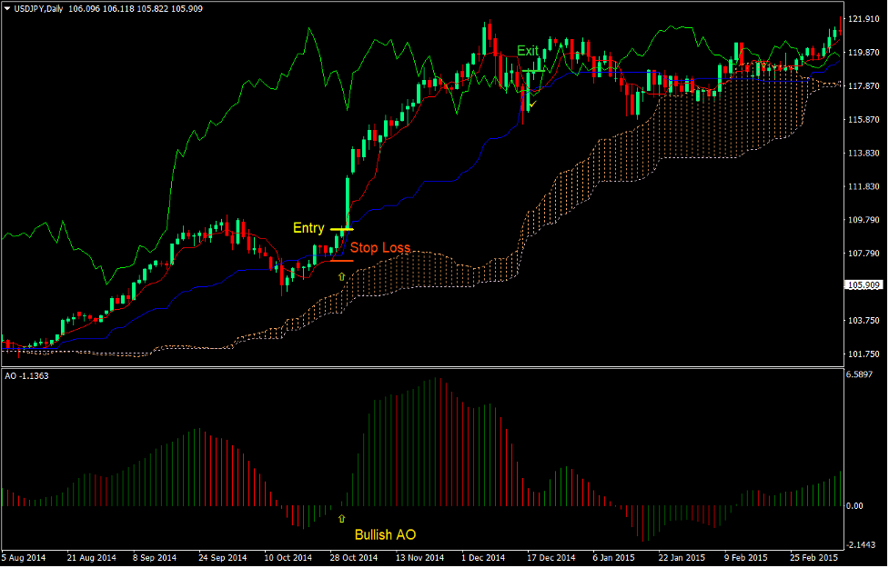Click the Entry text label
Viewport: 889px width, 568px height.
[x=308, y=227]
